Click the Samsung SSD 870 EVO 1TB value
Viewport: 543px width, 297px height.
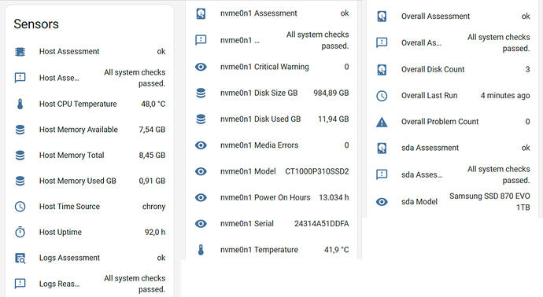click(489, 202)
